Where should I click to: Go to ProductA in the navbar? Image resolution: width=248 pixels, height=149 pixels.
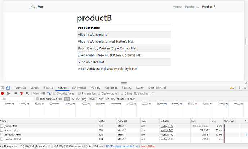192,7
